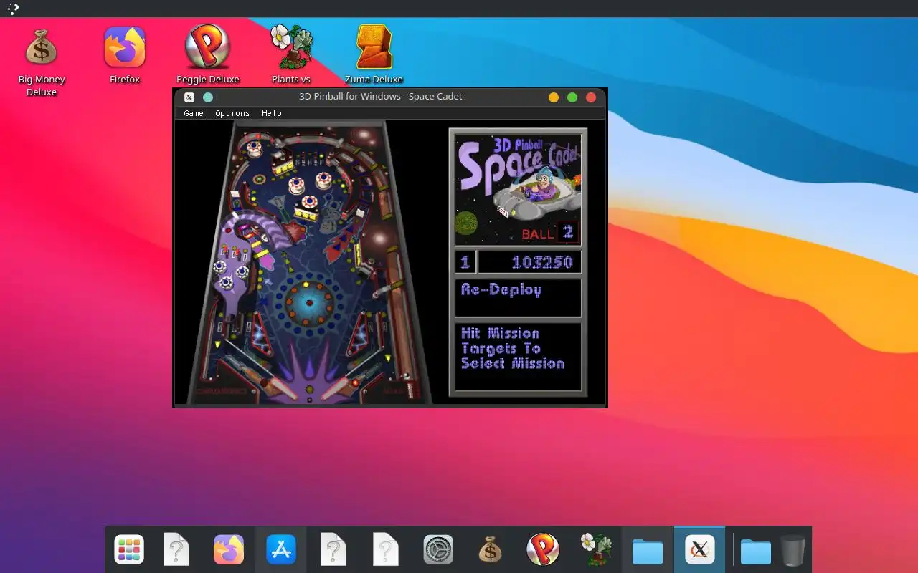The height and width of the screenshot is (573, 918).
Task: Click the blue gravity well at table center
Action: pyautogui.click(x=310, y=303)
